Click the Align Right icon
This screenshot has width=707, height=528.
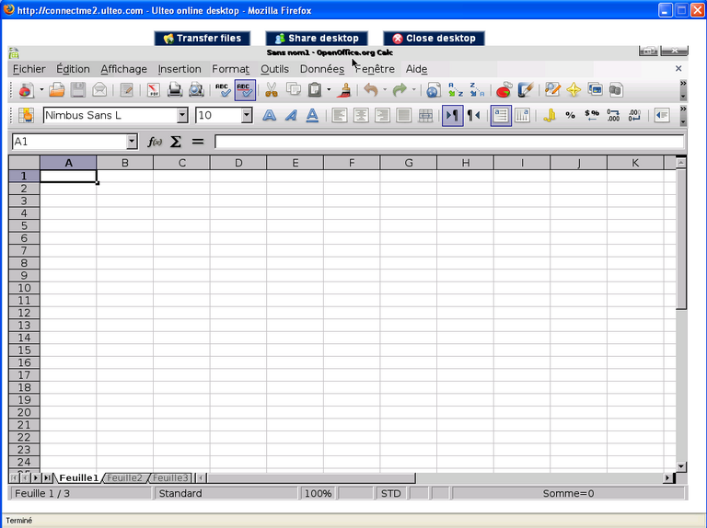[382, 115]
